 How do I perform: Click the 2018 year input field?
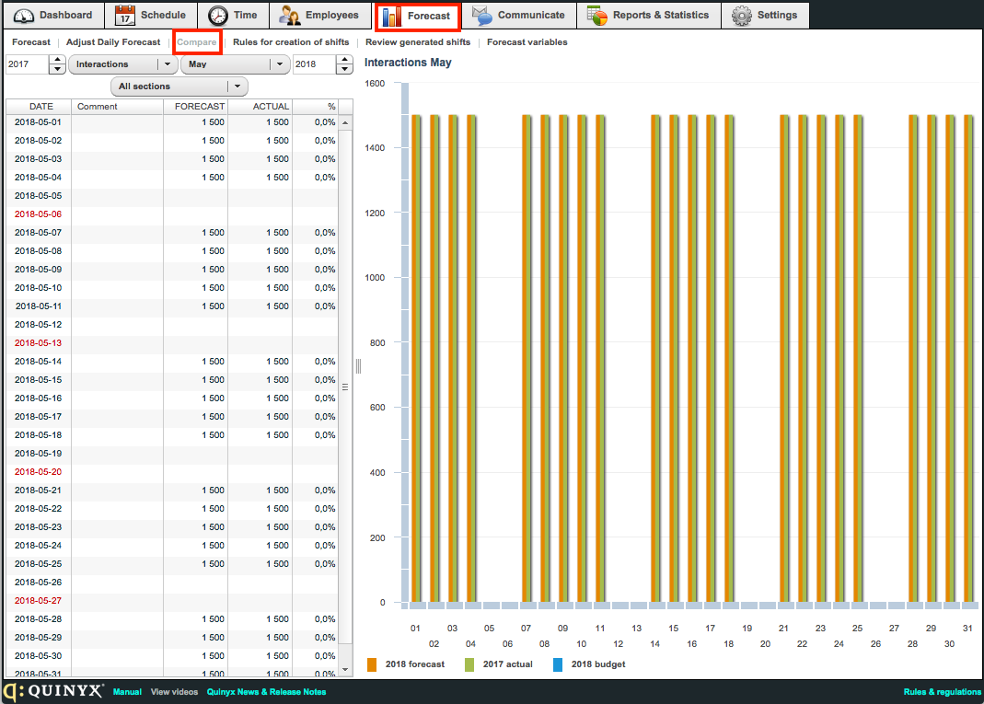pyautogui.click(x=315, y=64)
